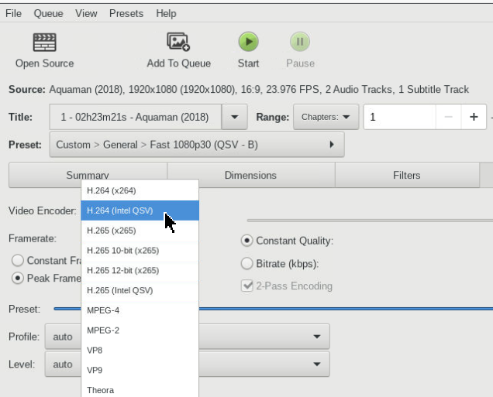Click the quality slider track
The image size is (493, 397).
click(x=370, y=221)
